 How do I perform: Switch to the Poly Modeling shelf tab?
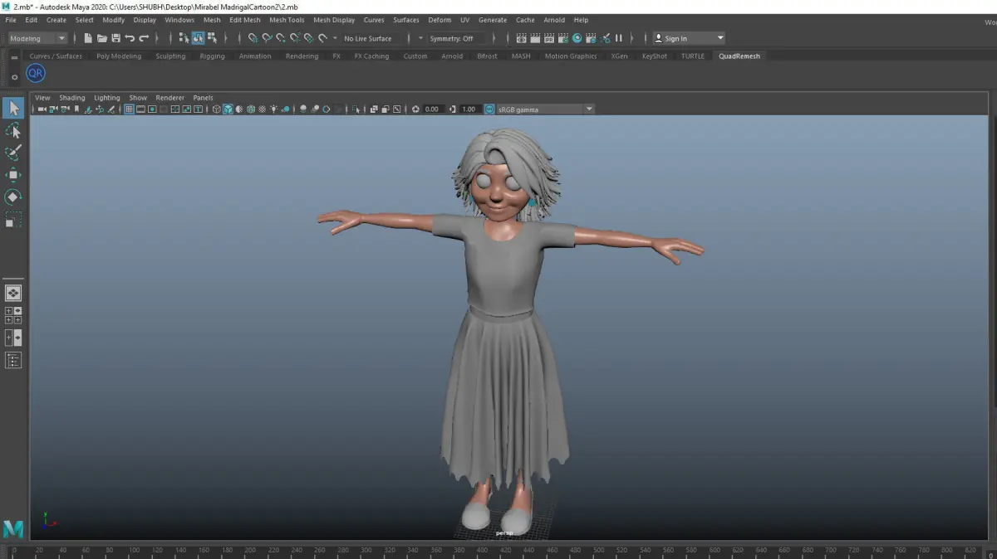(x=119, y=56)
